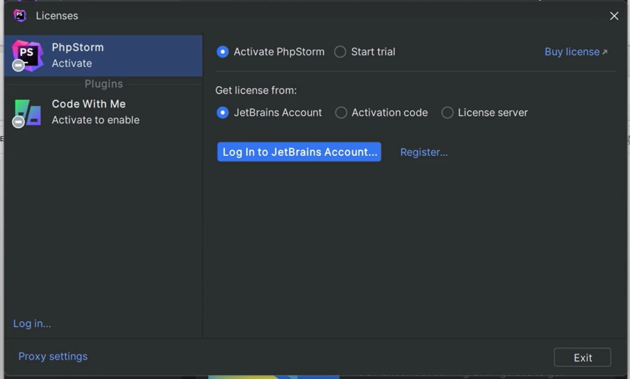The image size is (630, 379).
Task: Click the 'Get license from:' label
Action: [256, 90]
